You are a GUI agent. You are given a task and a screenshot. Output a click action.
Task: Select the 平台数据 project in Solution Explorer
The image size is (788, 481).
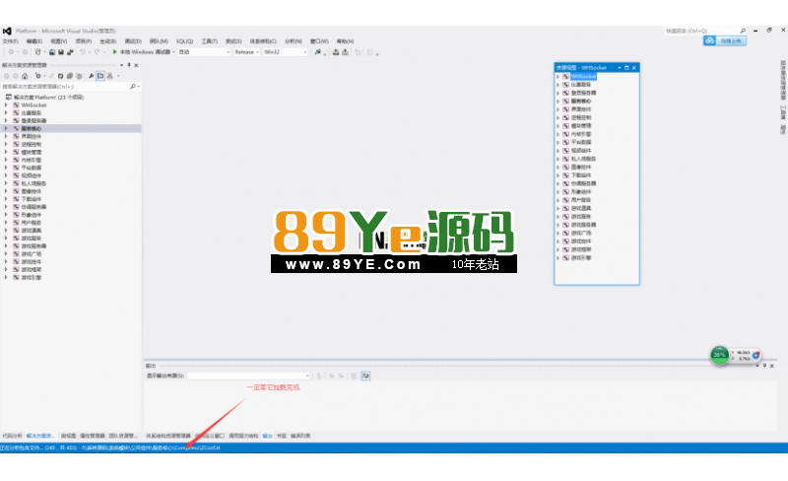(x=32, y=168)
